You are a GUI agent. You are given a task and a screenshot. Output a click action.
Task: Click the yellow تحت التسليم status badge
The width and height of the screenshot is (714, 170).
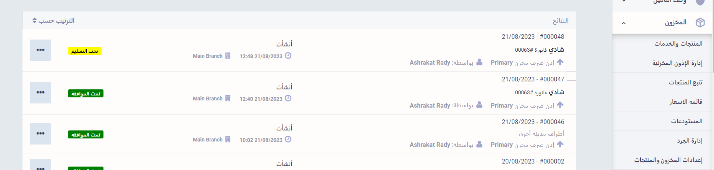point(85,51)
